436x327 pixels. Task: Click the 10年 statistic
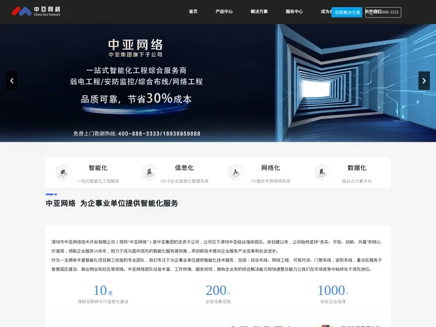[x=103, y=290]
